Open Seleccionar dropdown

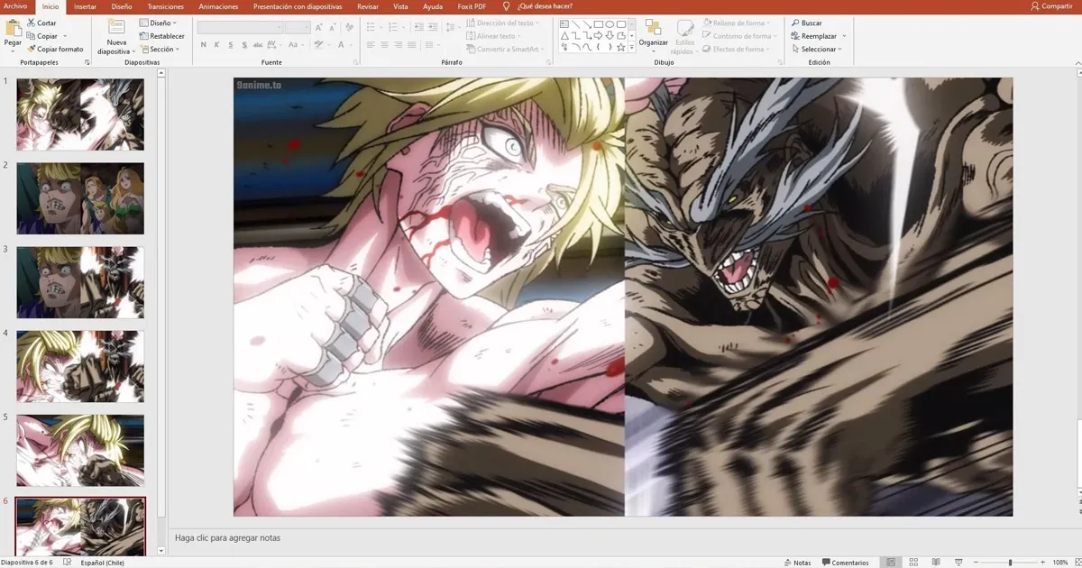(816, 50)
